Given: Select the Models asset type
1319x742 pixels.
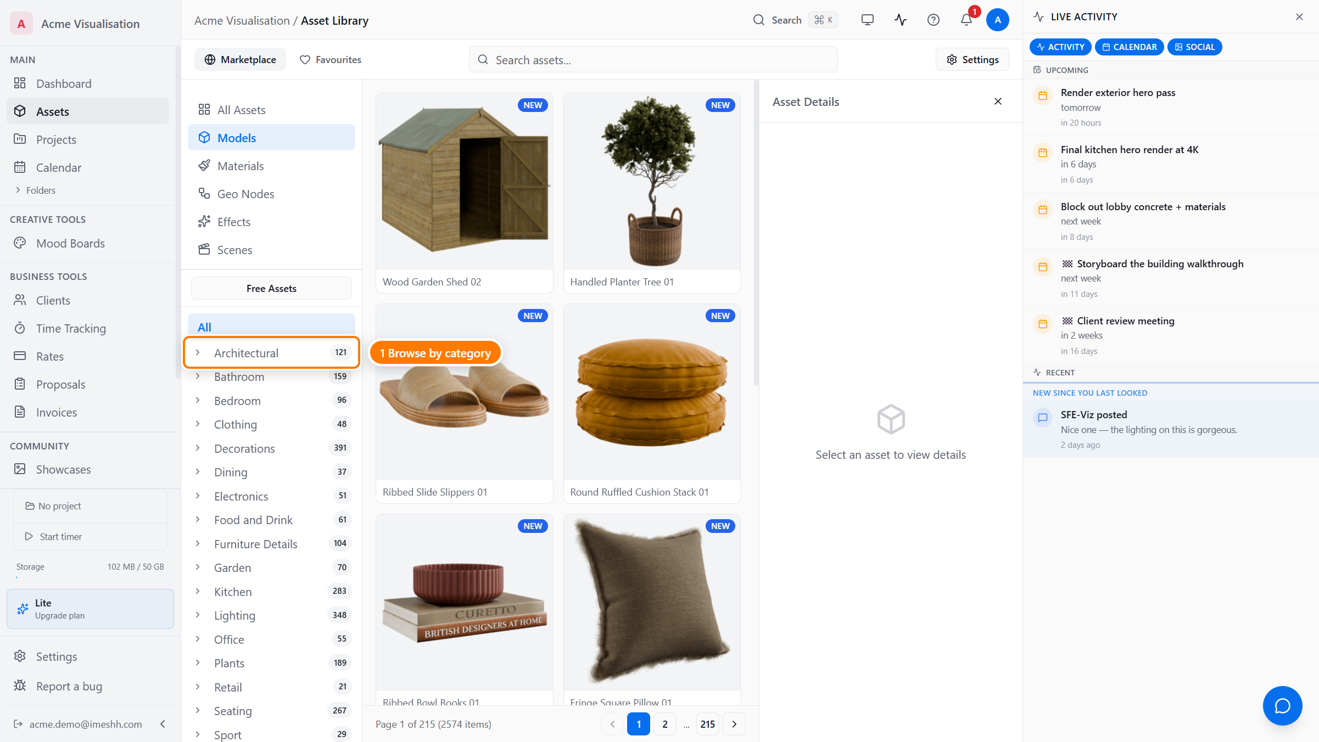Looking at the screenshot, I should pos(271,138).
